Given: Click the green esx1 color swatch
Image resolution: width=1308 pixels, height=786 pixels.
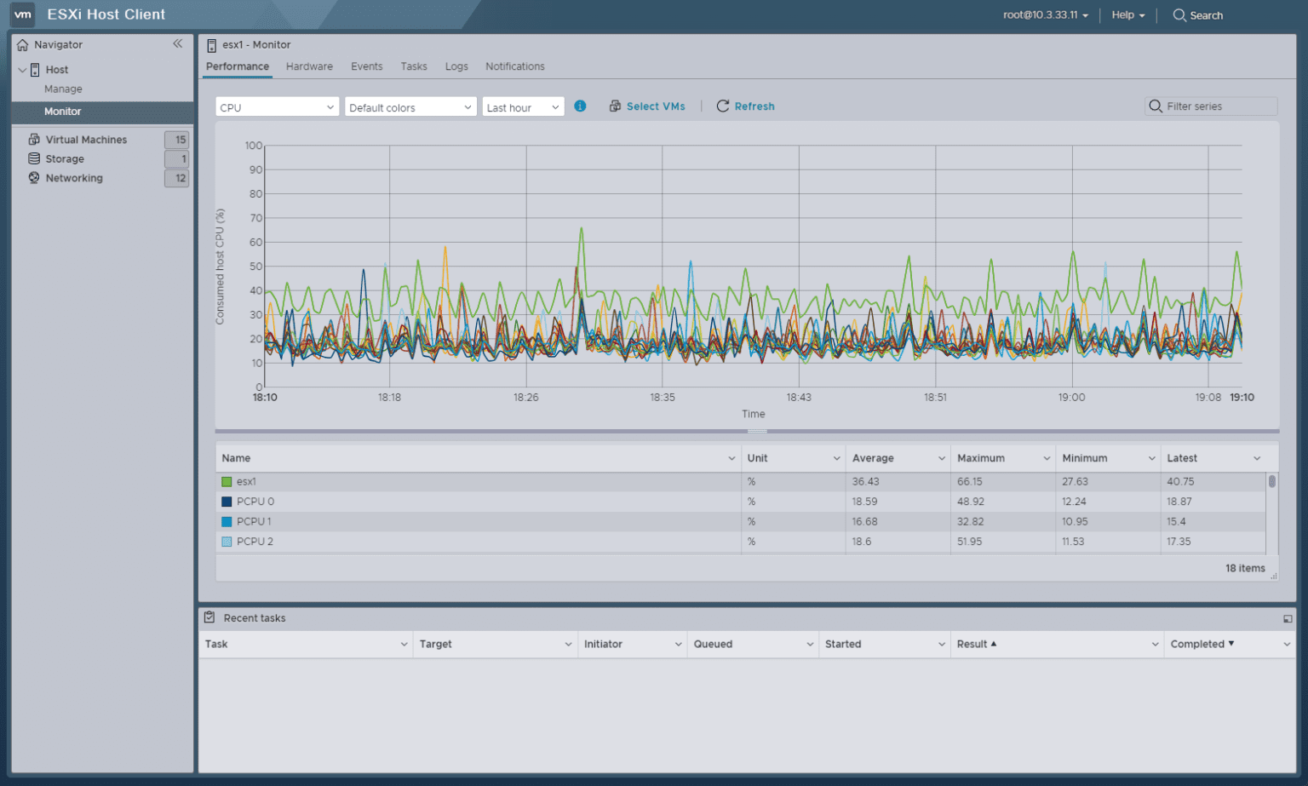Looking at the screenshot, I should 227,481.
